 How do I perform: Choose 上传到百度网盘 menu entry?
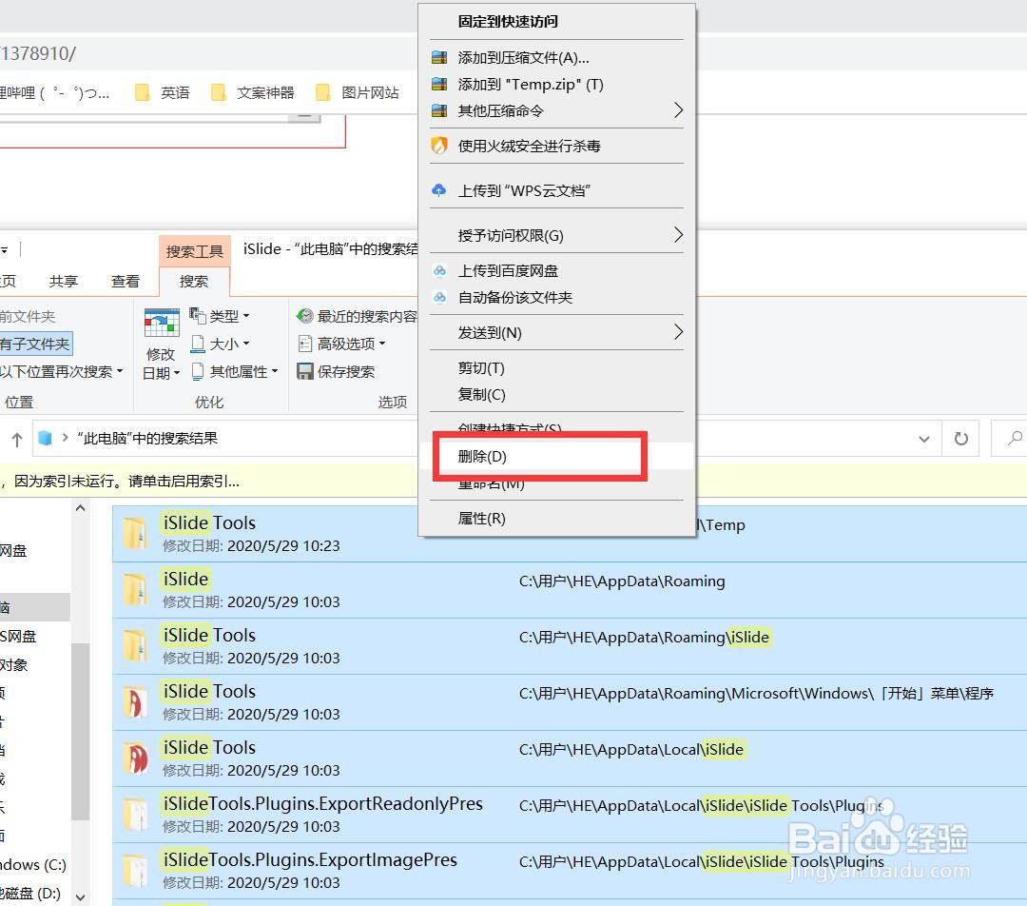click(x=556, y=270)
